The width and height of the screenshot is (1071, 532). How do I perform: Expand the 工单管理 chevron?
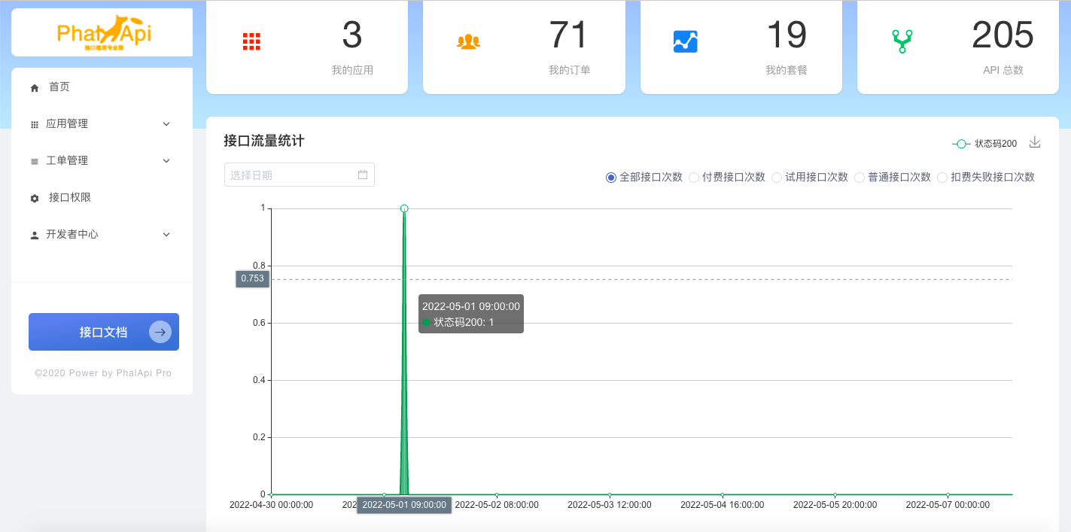166,161
